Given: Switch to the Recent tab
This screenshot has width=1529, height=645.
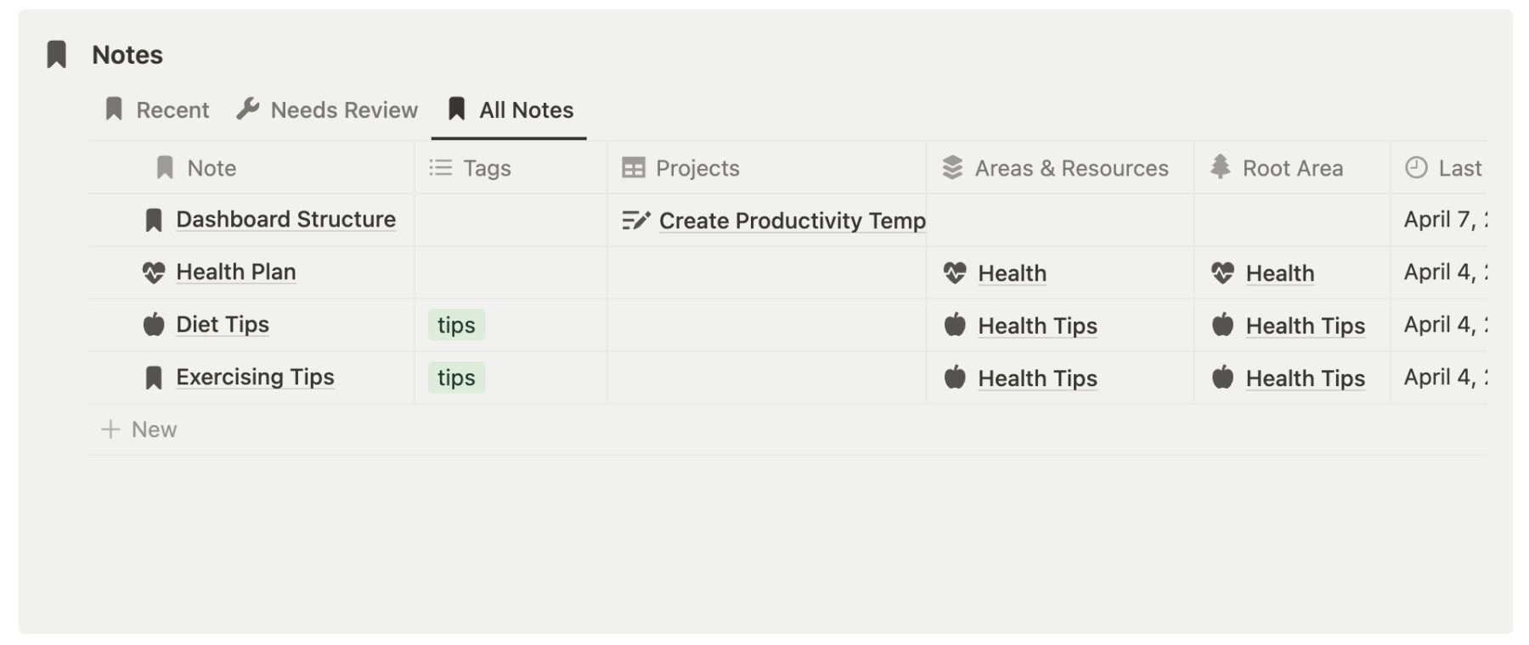Looking at the screenshot, I should (157, 110).
